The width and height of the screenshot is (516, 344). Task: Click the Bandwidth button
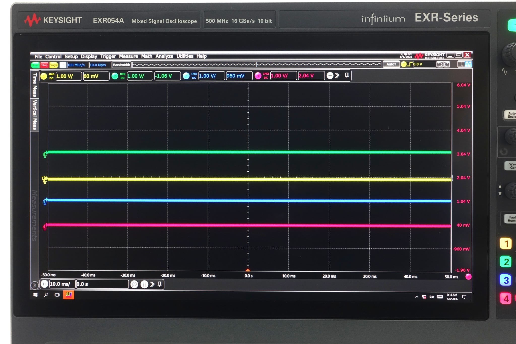[x=121, y=65]
